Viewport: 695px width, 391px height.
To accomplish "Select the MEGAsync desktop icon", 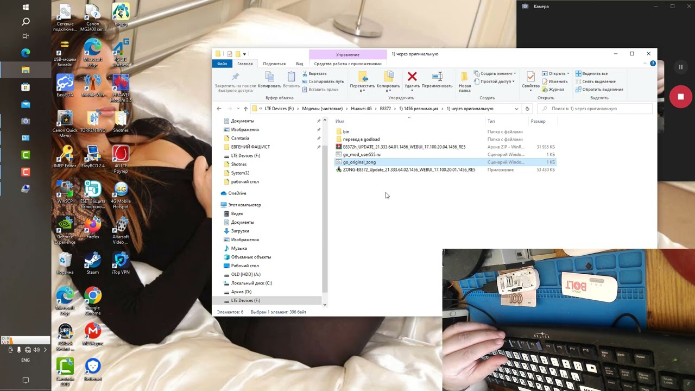I will [93, 334].
